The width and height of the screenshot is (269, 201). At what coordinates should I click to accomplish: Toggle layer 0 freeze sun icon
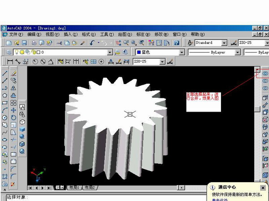point(22,52)
